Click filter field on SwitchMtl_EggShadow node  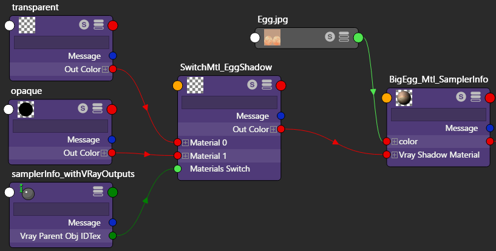click(229, 102)
